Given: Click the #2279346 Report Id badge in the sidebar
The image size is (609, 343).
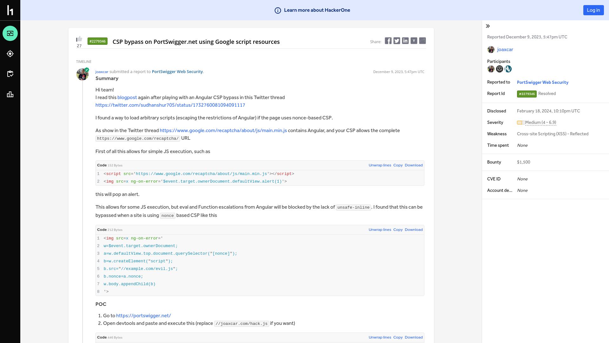Looking at the screenshot, I should [x=527, y=94].
